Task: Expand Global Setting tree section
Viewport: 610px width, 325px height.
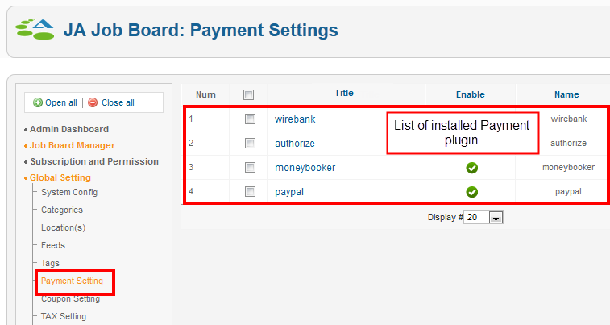Action: point(60,177)
